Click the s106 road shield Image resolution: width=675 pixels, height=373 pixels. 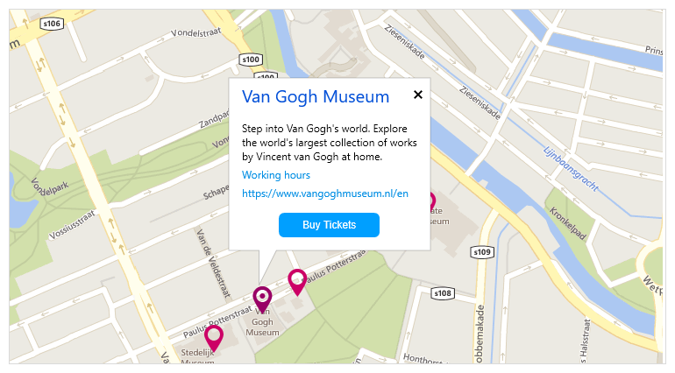(x=52, y=24)
